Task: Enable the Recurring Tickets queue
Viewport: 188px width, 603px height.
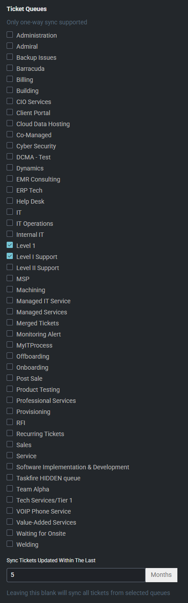Action: (10, 433)
